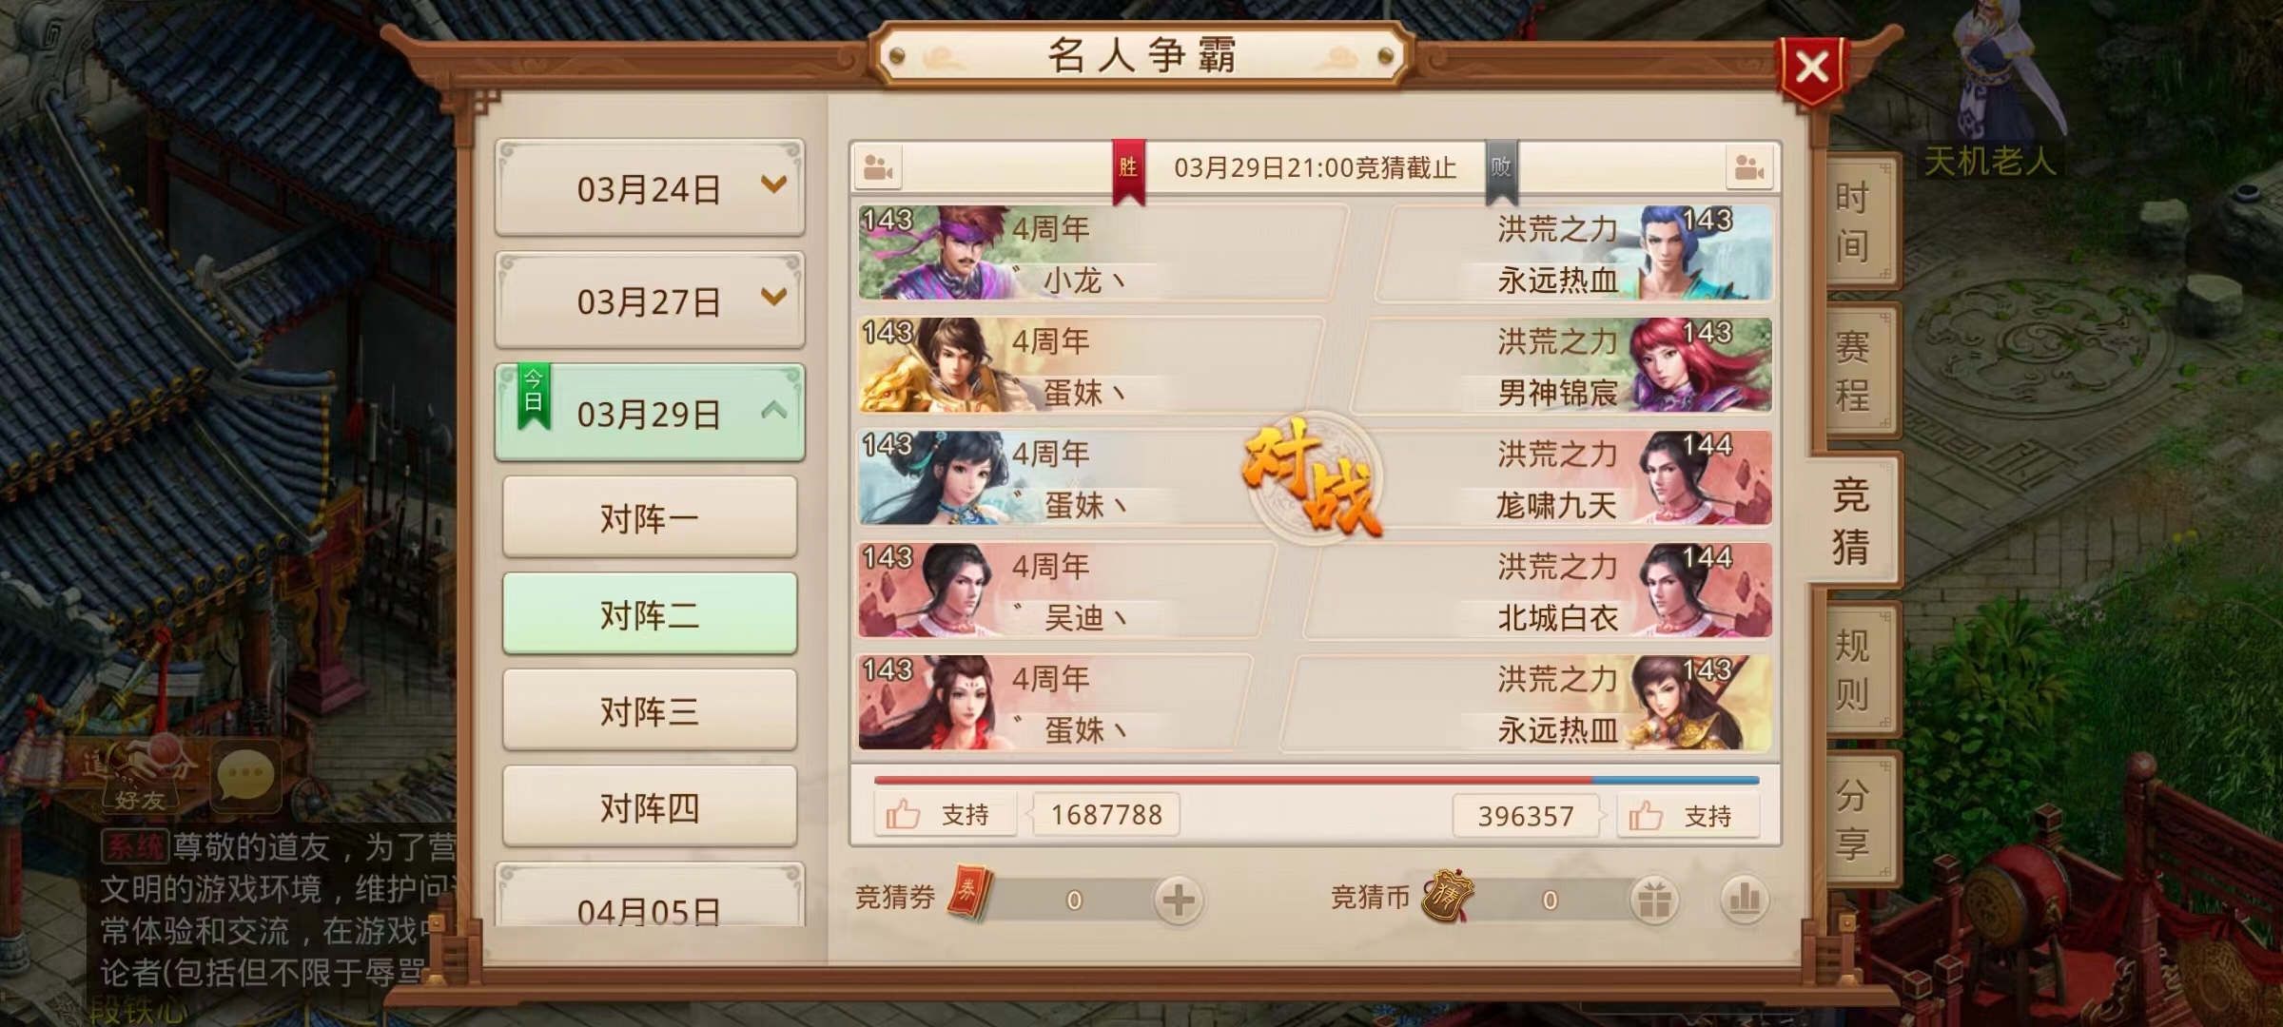Open left team members icon
Screen dimensions: 2283x1027
click(878, 168)
